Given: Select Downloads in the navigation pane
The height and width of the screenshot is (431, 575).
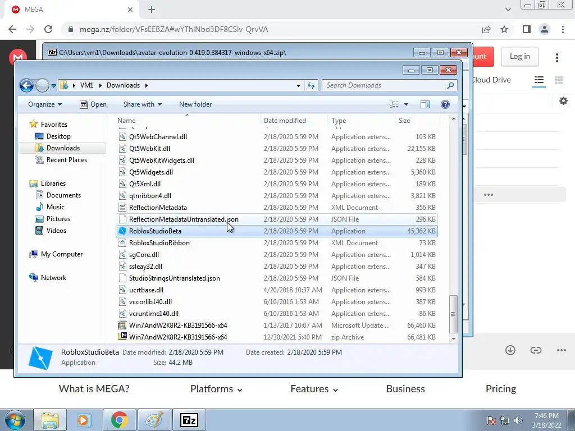Looking at the screenshot, I should pyautogui.click(x=63, y=148).
